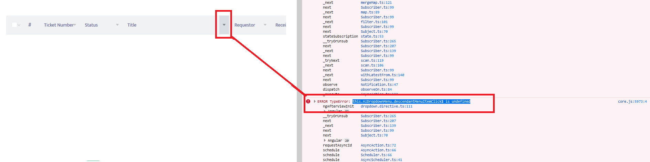Click the ngAfterViewInit stack frame name
650x162 pixels.
tap(338, 106)
